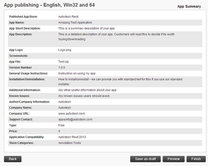Click Finish to complete publishing
Viewport: 208px width, 166px height.
point(196,159)
